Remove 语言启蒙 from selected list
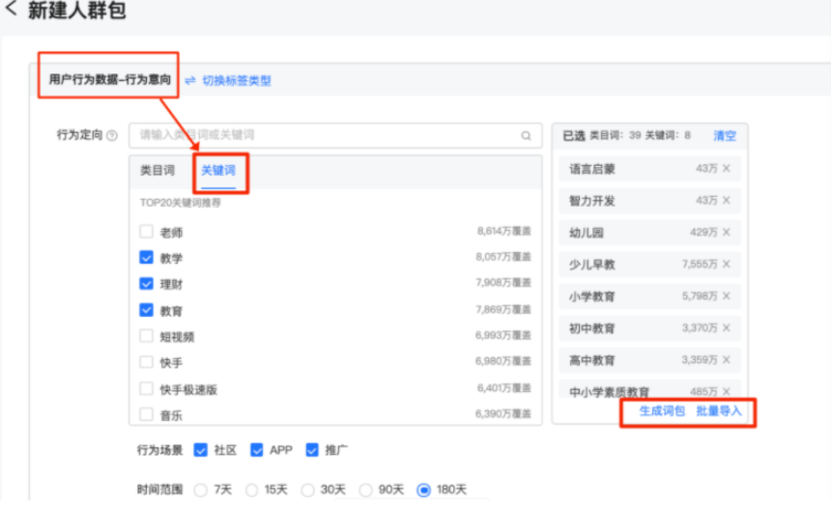This screenshot has width=831, height=505. [727, 169]
